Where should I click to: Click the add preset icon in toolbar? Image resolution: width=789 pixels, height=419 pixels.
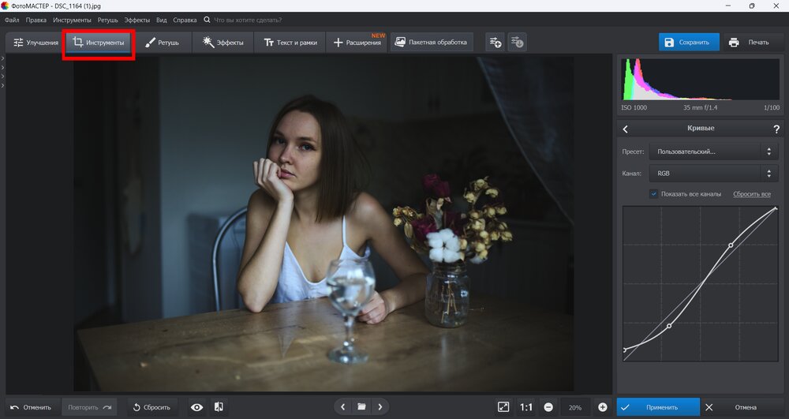[495, 42]
